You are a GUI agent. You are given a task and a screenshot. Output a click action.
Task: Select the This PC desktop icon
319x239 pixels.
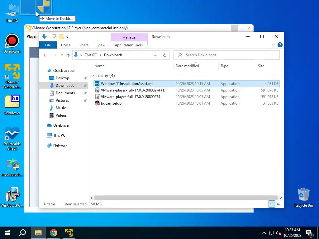click(x=12, y=12)
